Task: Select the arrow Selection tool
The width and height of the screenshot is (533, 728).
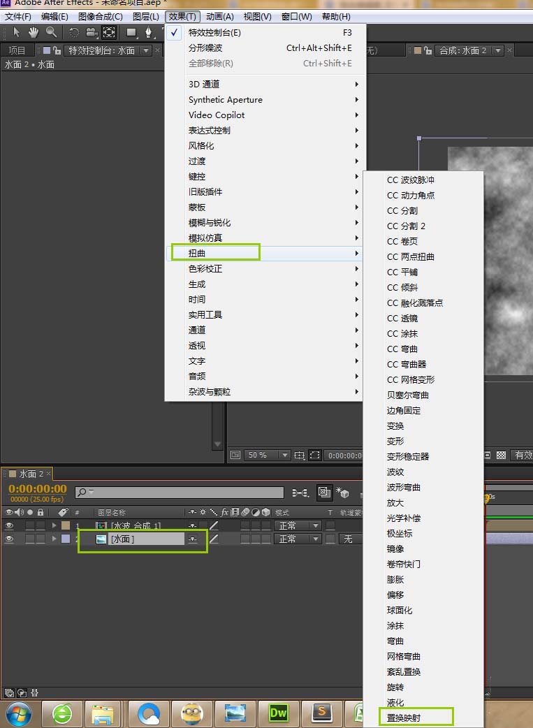Action: [17, 33]
